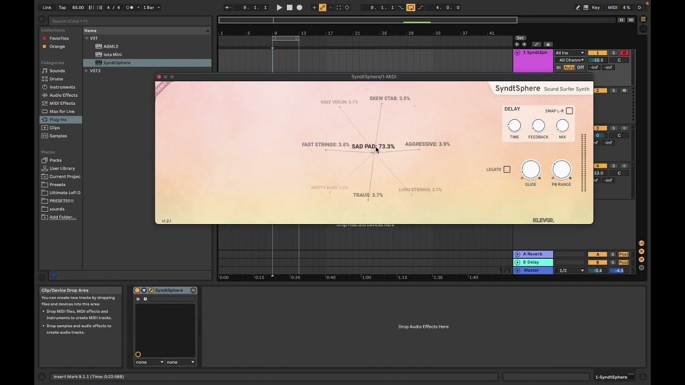Select AGML2 plugin in browser list
Image resolution: width=685 pixels, height=385 pixels.
coord(111,47)
